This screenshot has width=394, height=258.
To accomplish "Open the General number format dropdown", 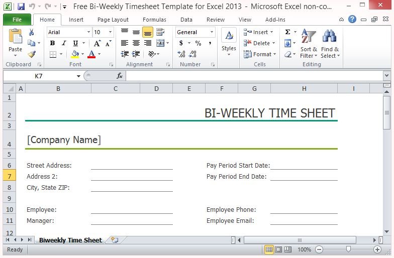I will pos(212,32).
